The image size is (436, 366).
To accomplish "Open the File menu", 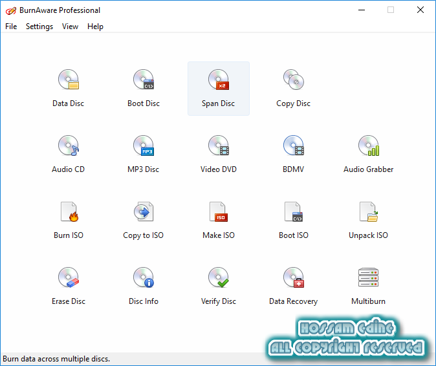I will click(x=11, y=27).
